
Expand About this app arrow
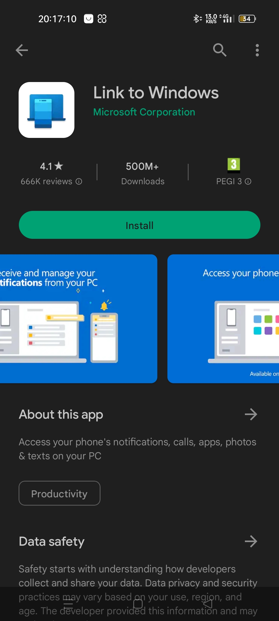tap(251, 414)
